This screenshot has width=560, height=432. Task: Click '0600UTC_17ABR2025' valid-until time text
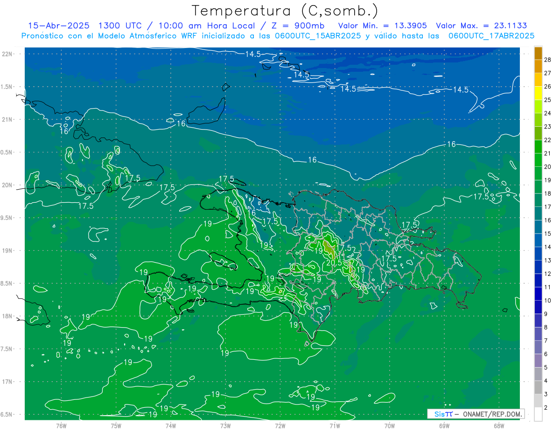point(491,36)
